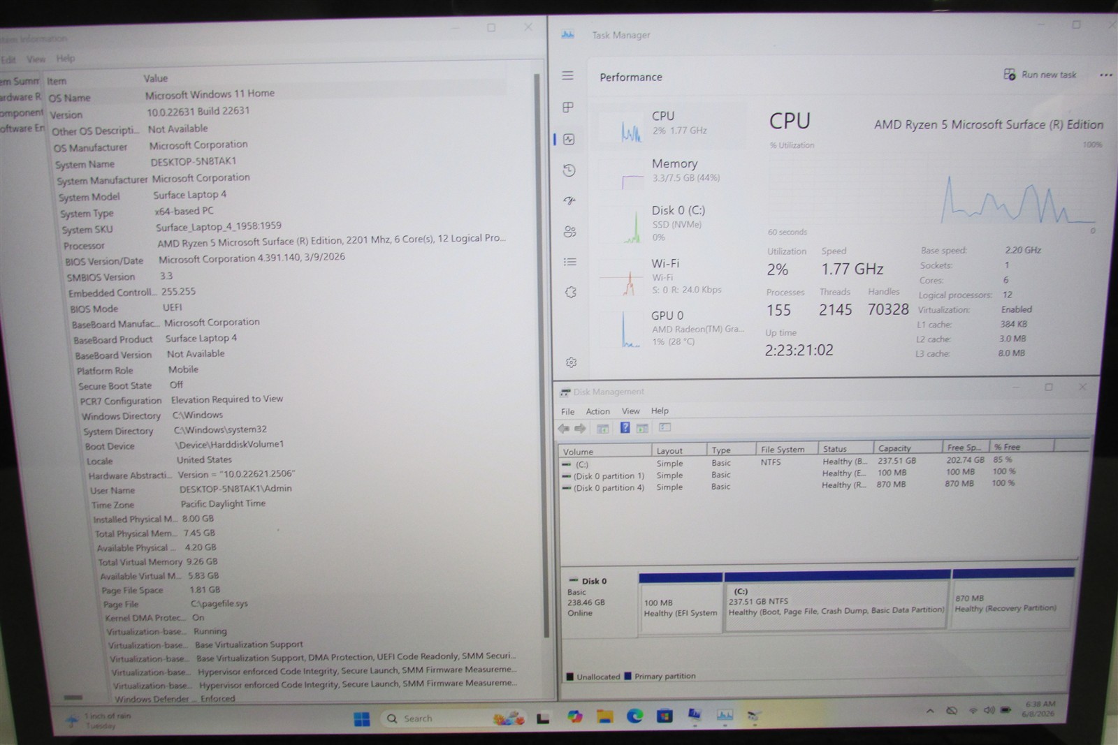Open Task Manager hamburger navigation menu
The height and width of the screenshot is (745, 1118).
567,75
